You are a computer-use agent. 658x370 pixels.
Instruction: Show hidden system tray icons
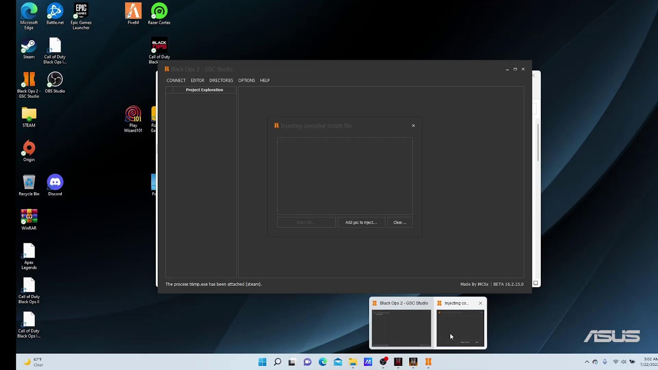tap(587, 362)
